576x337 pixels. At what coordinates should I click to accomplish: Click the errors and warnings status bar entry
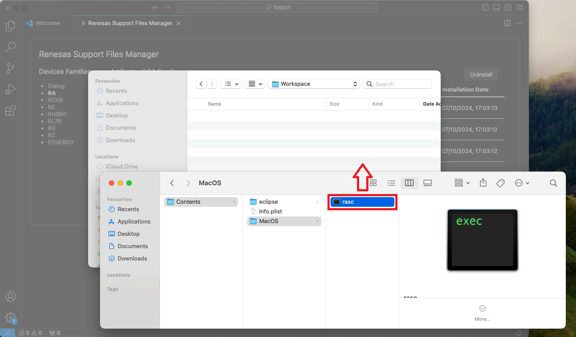tap(30, 333)
